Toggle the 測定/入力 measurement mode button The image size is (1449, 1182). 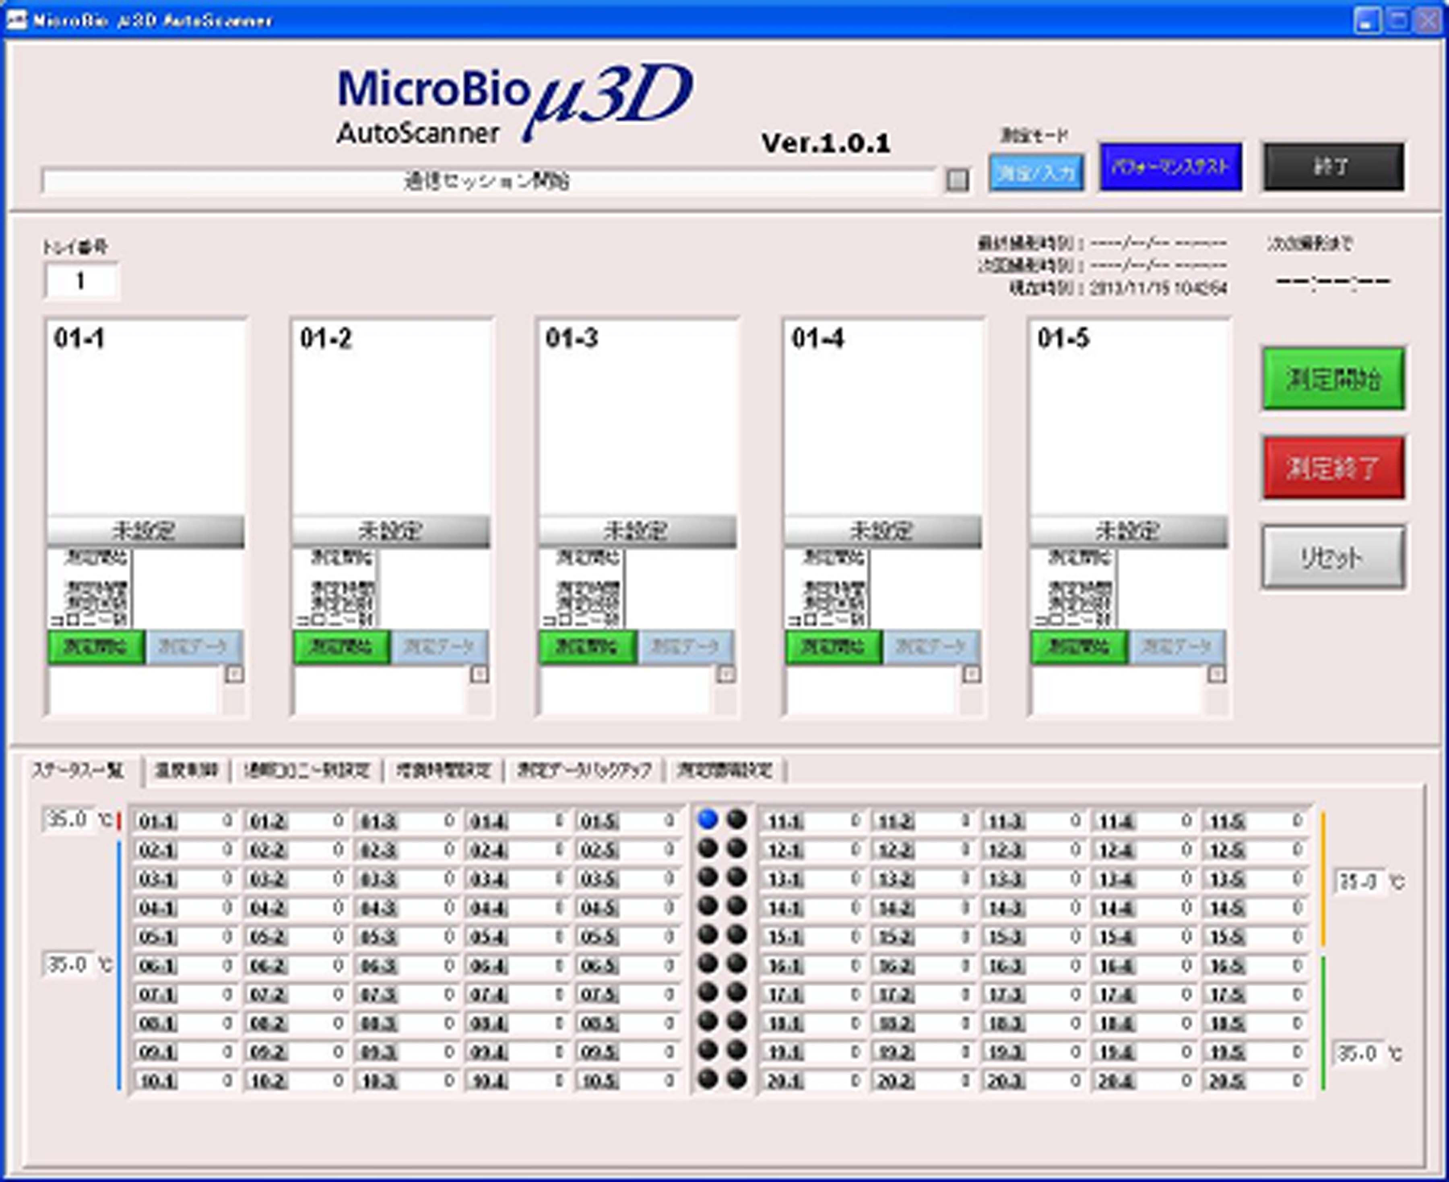[x=1036, y=173]
